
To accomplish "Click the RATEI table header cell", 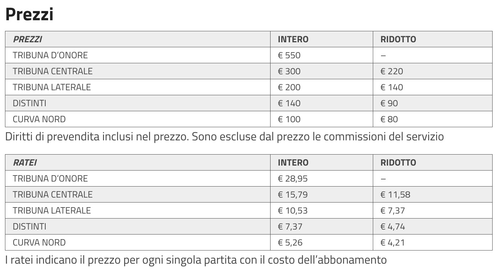I will pos(25,162).
